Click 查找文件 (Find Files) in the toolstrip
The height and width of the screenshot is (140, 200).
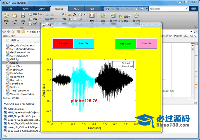click(35, 14)
